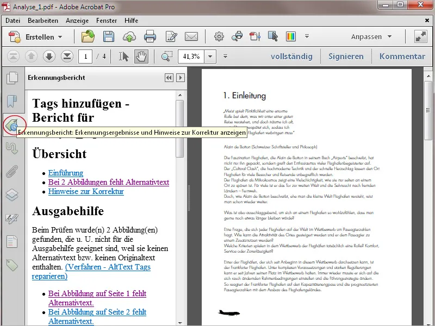Open the attachments paperclip panel
Screen dimensions: 435x326
coord(12,171)
